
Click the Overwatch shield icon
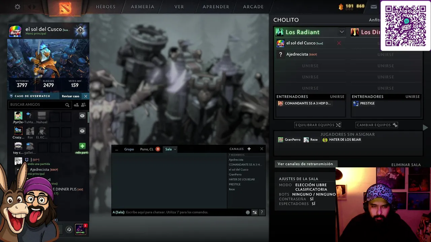tap(11, 96)
